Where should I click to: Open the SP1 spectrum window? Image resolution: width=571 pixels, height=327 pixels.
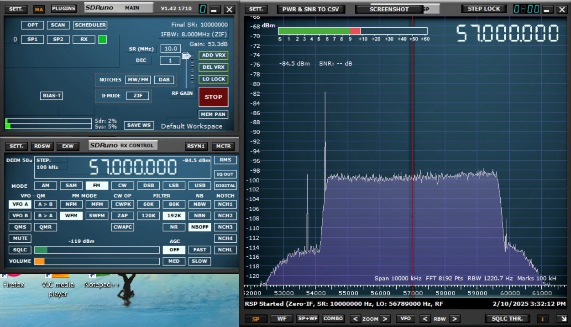[33, 39]
